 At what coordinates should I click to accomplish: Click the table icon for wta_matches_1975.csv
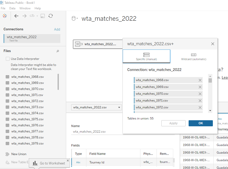[x=7, y=119]
